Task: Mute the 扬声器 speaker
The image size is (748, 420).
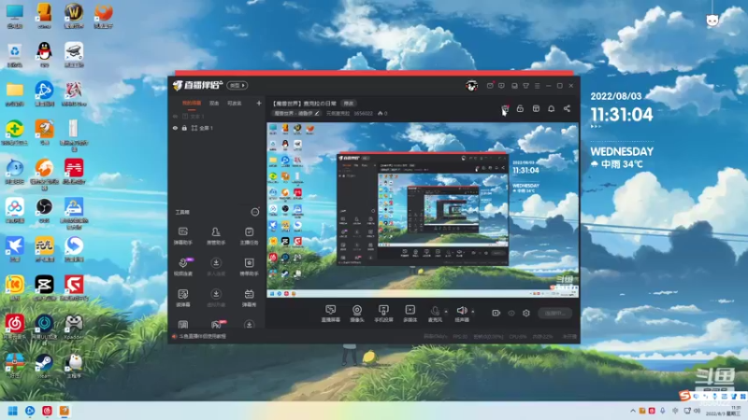Action: point(462,314)
